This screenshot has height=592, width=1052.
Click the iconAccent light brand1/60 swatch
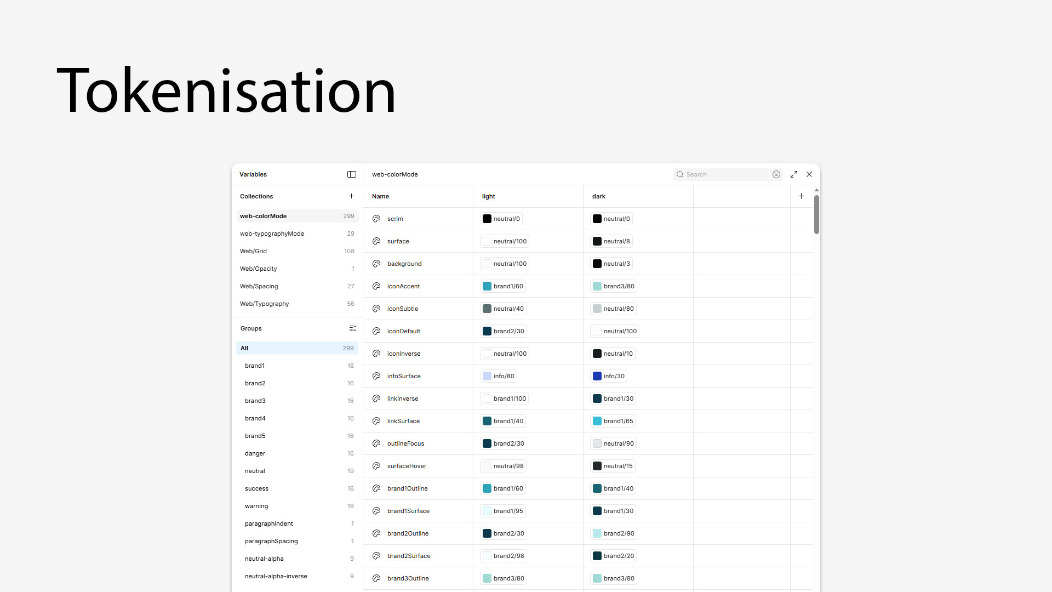coord(487,286)
